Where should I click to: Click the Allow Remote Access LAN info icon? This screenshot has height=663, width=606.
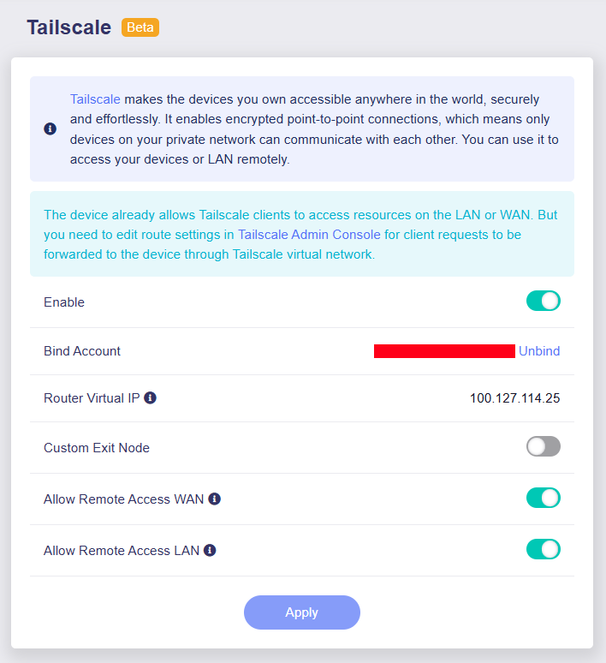tap(210, 550)
